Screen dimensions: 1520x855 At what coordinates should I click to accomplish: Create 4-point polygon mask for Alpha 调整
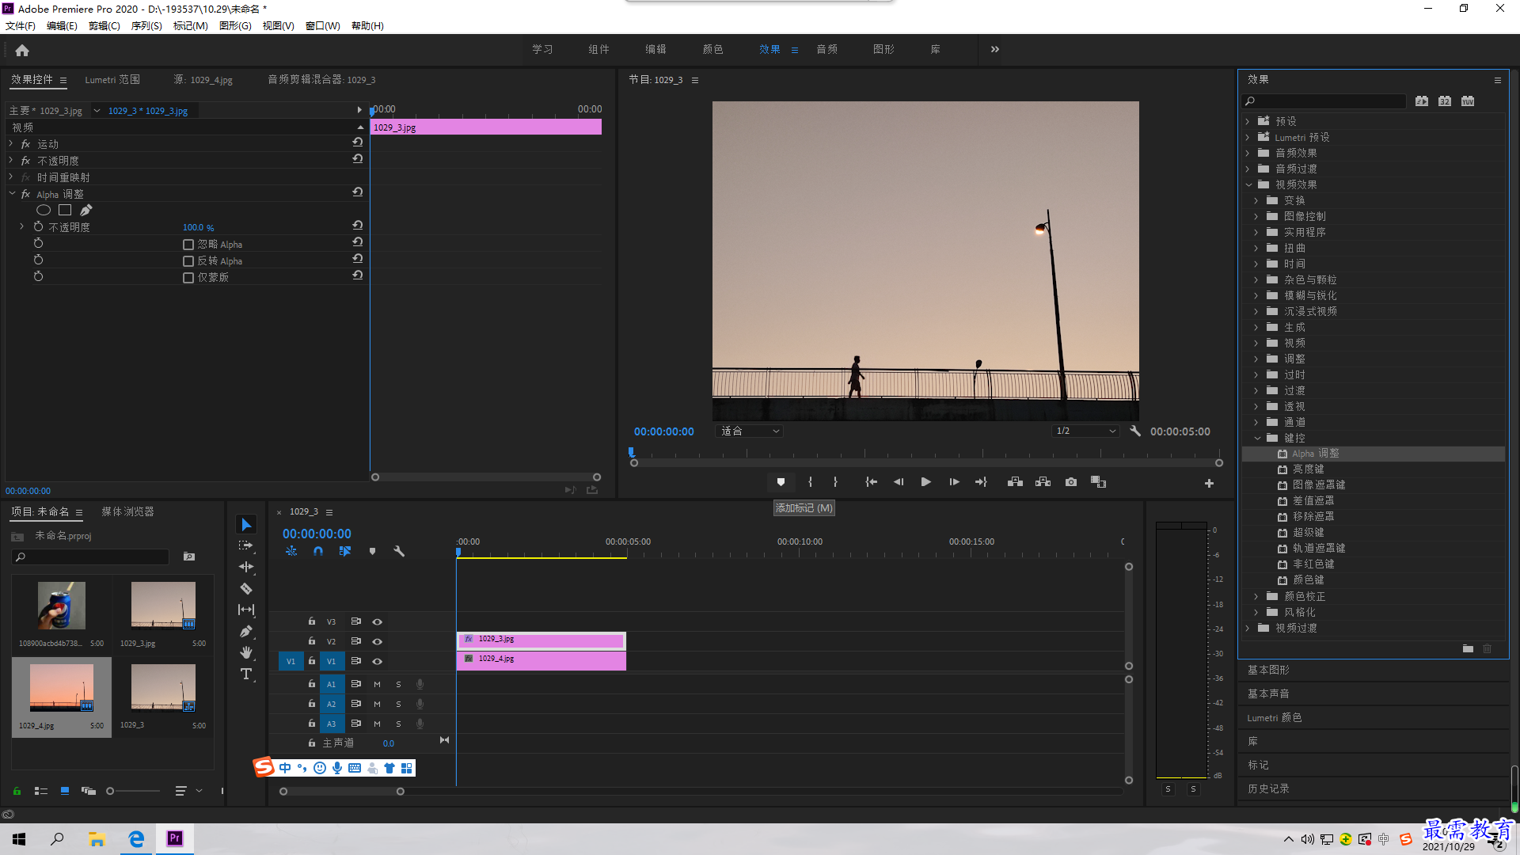tap(65, 210)
